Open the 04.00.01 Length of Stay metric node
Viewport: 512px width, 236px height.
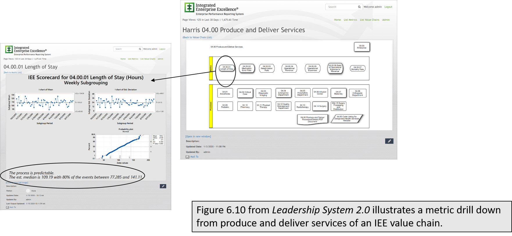point(227,68)
